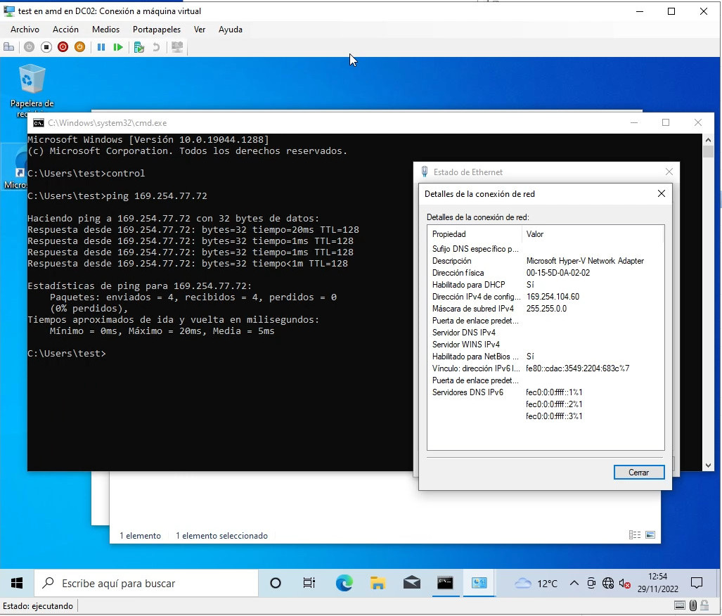Click the Revert checkpoint arrow icon

click(x=156, y=47)
